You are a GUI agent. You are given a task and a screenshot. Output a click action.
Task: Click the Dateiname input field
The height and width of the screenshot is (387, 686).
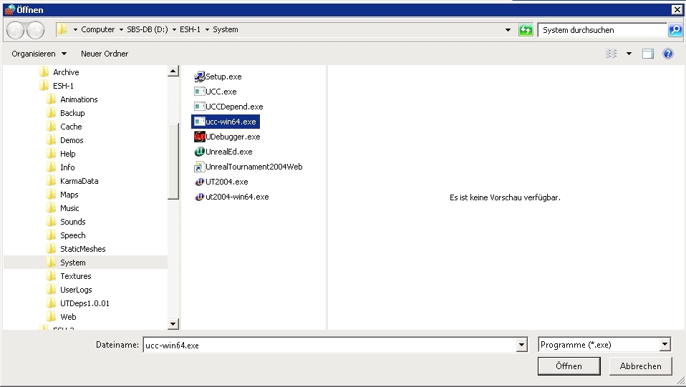(330, 345)
